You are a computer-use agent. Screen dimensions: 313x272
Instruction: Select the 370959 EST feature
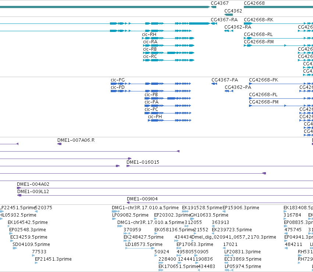(x=127, y=233)
